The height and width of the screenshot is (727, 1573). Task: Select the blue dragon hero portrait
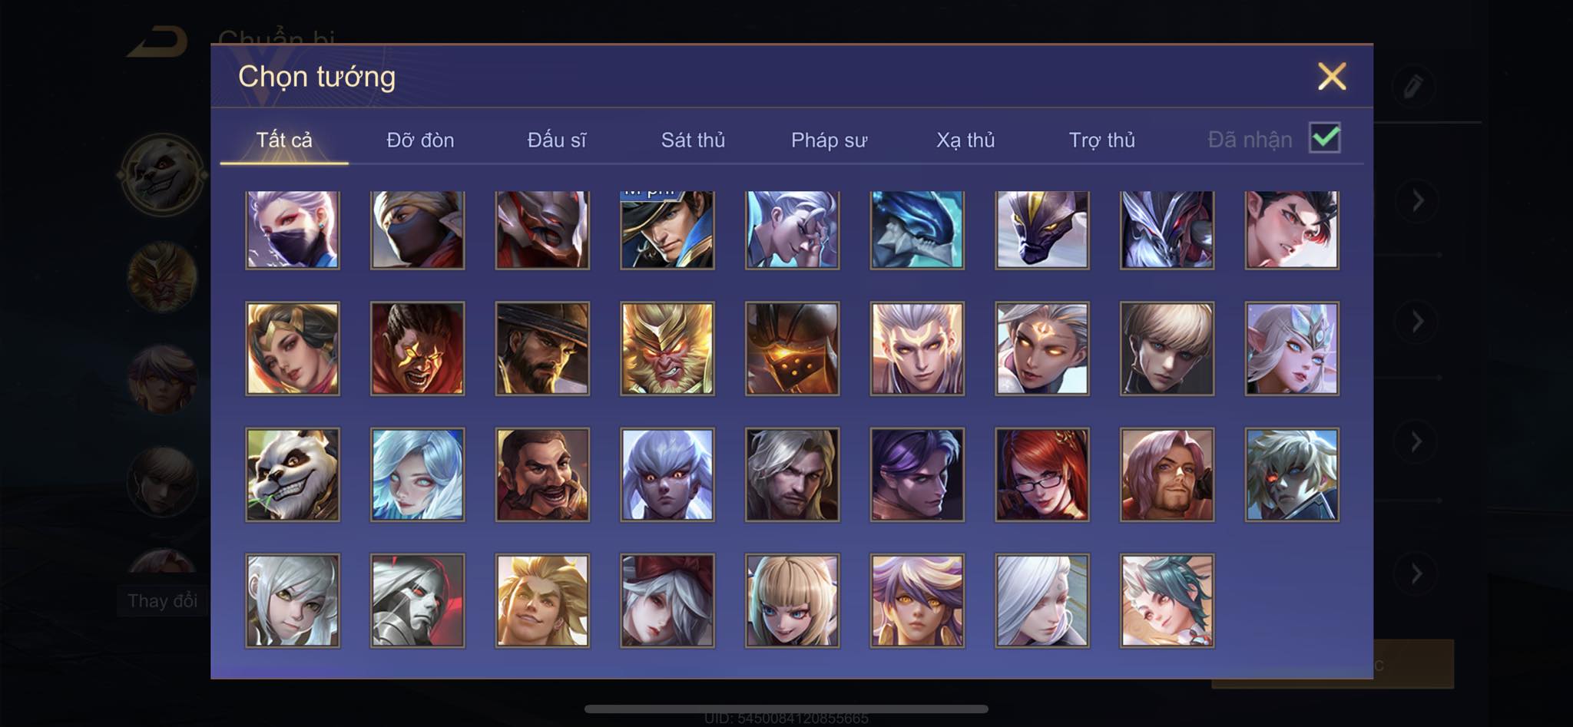click(917, 230)
